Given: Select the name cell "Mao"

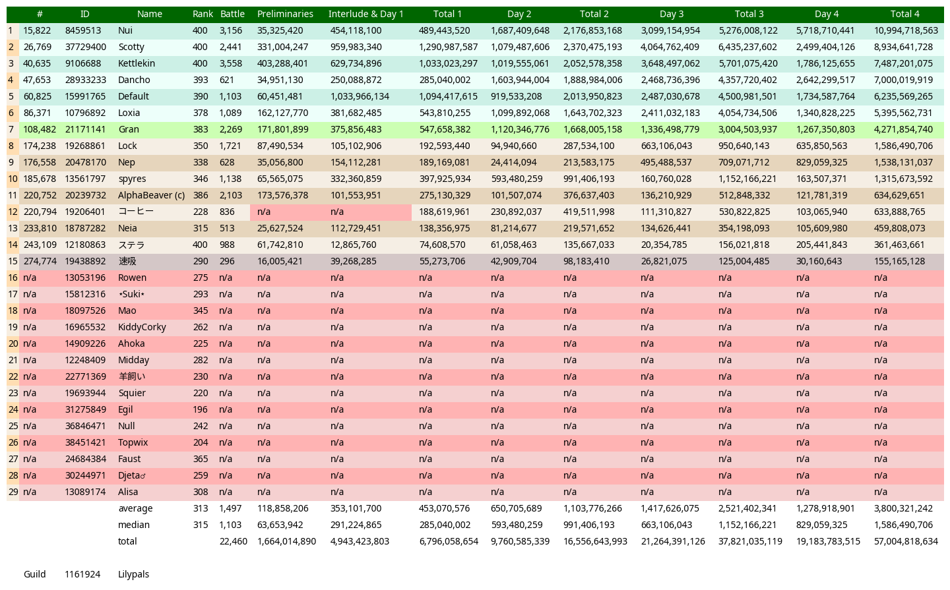Looking at the screenshot, I should tap(127, 310).
